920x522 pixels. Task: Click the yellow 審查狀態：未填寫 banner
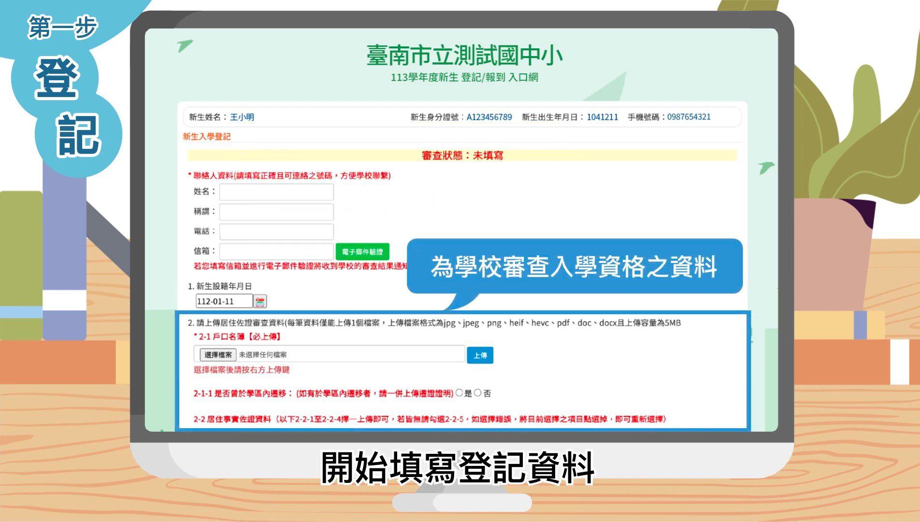(x=462, y=155)
